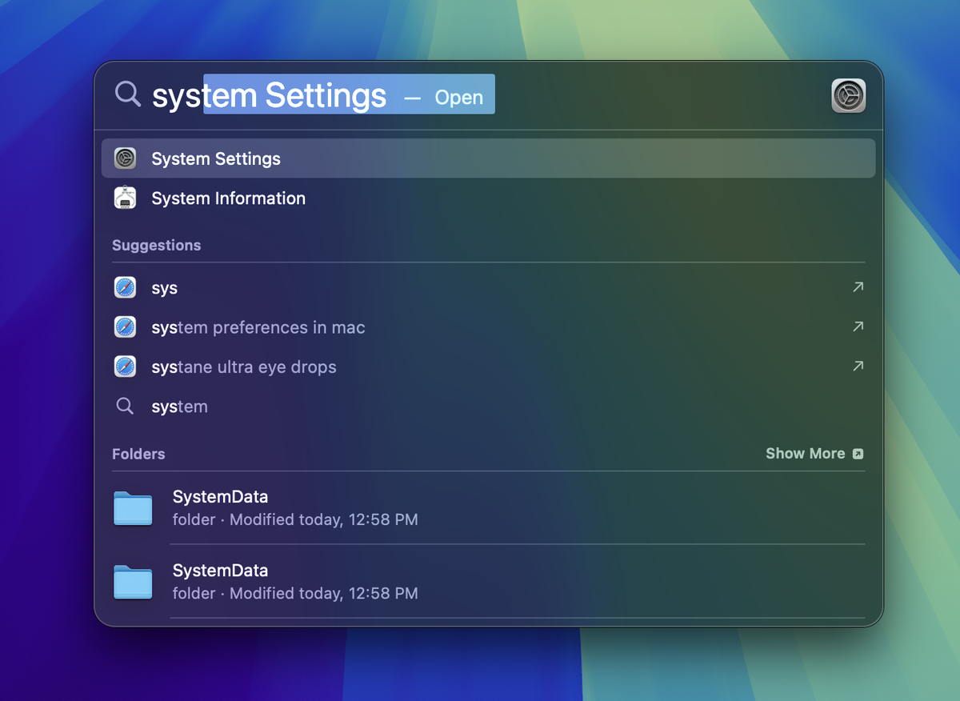
Task: Click second SystemData folder name
Action: click(220, 571)
